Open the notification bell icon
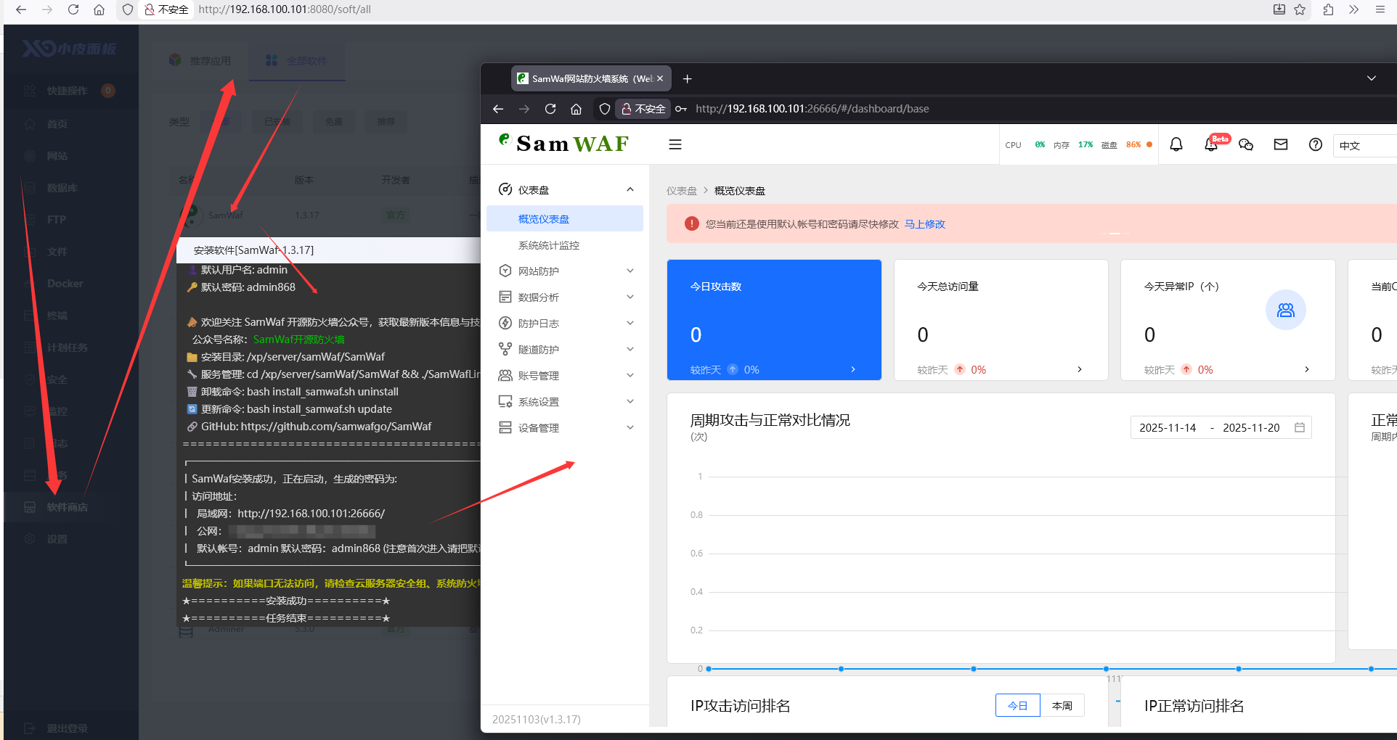The width and height of the screenshot is (1397, 740). (x=1176, y=144)
